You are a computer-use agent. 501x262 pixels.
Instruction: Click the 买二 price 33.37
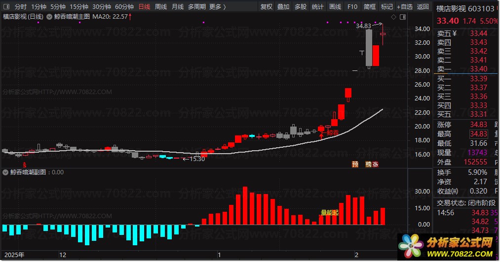point(478,87)
